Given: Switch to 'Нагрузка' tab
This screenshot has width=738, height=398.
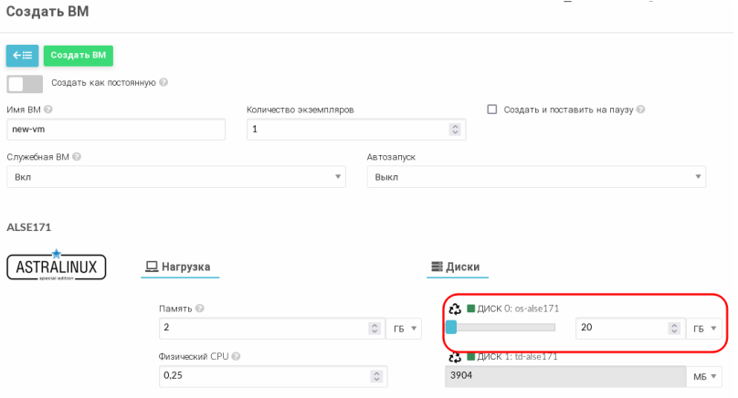Looking at the screenshot, I should click(x=177, y=267).
